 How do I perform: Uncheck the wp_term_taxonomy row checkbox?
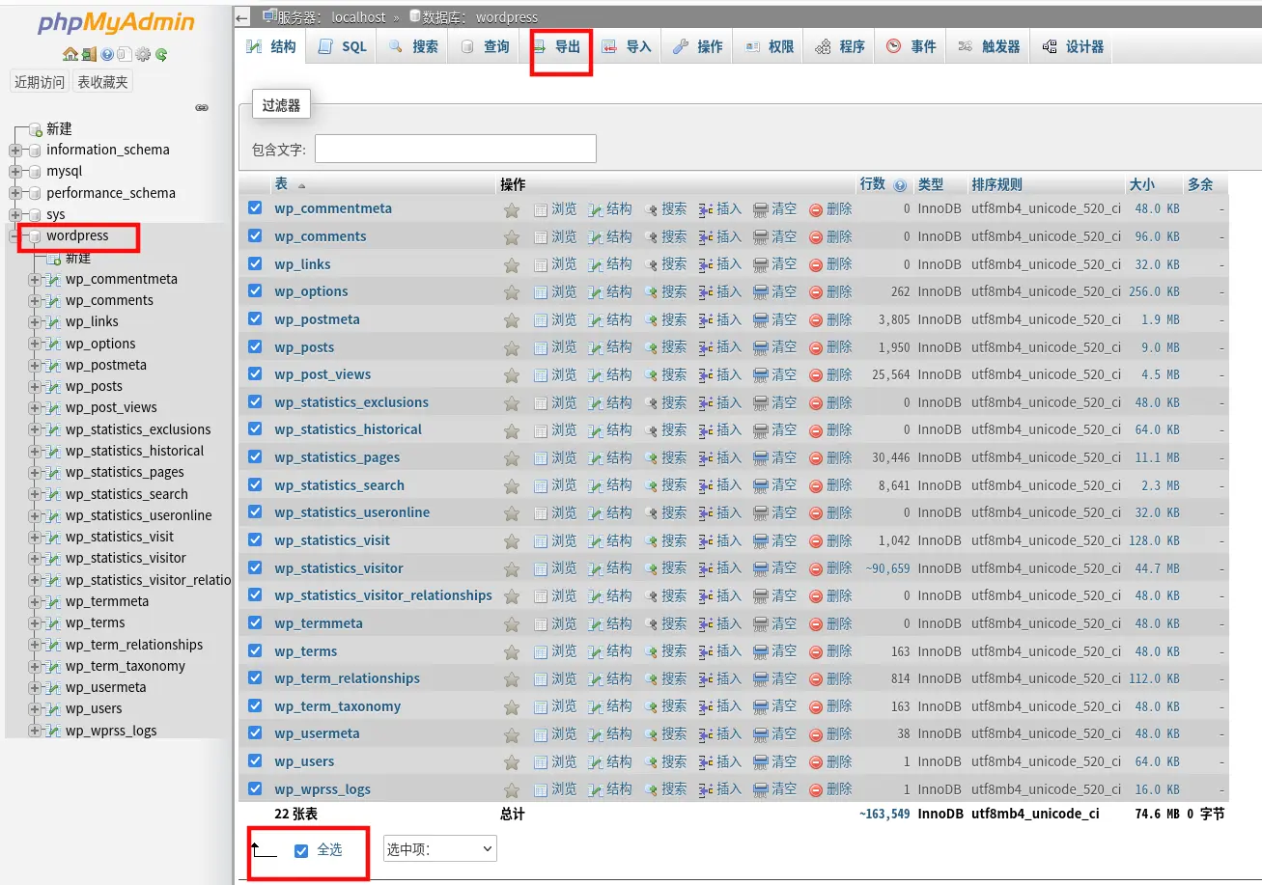click(255, 705)
